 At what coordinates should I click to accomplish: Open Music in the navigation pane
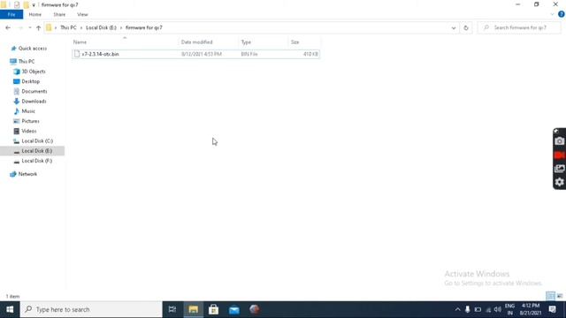(28, 111)
